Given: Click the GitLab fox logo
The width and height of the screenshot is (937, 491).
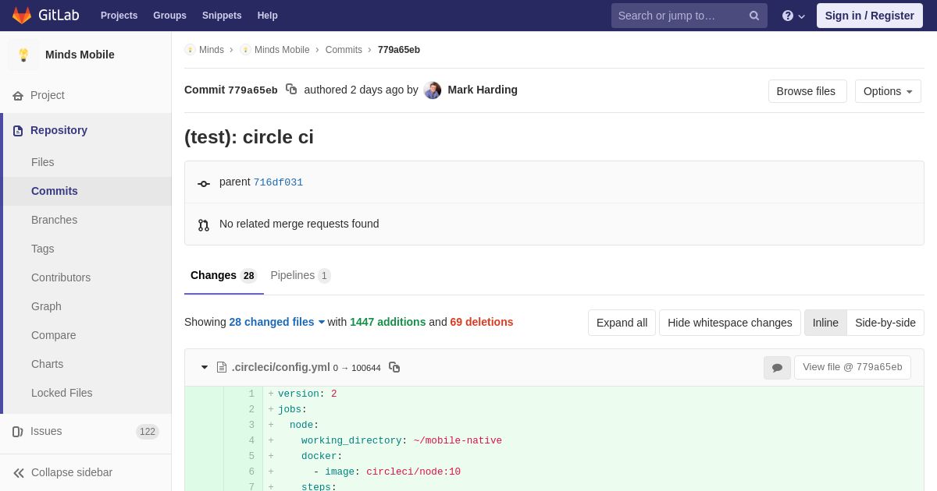Looking at the screenshot, I should click(22, 16).
